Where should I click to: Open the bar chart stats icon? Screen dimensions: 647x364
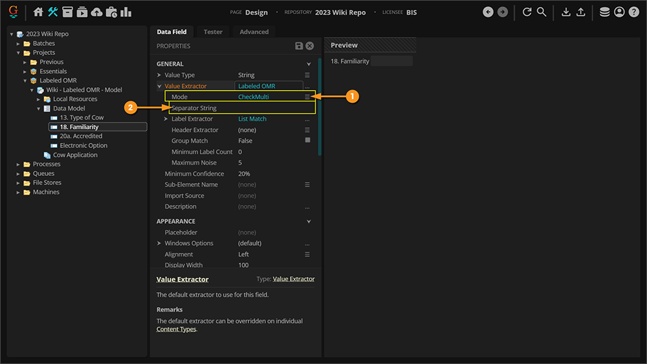coord(126,12)
